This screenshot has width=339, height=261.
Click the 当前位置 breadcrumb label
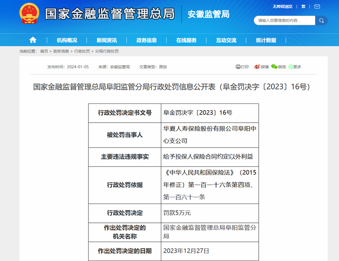tap(28, 51)
